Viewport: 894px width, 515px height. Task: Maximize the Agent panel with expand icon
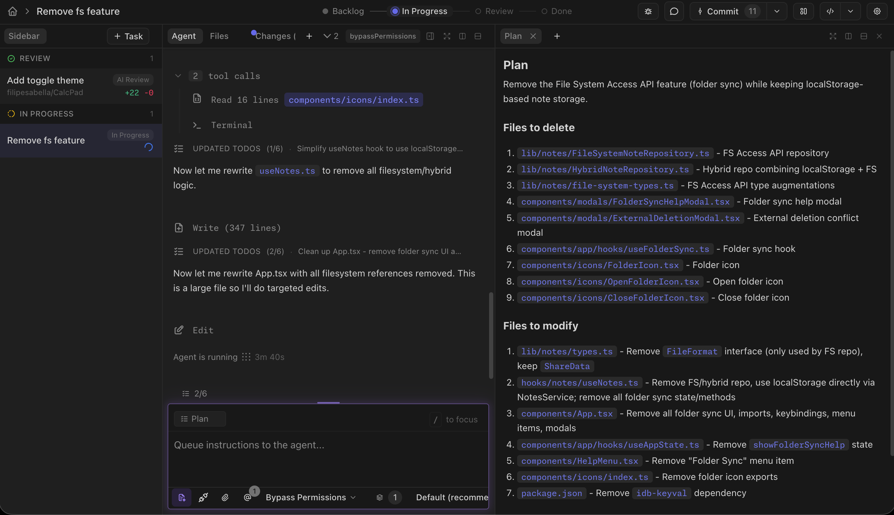[447, 36]
